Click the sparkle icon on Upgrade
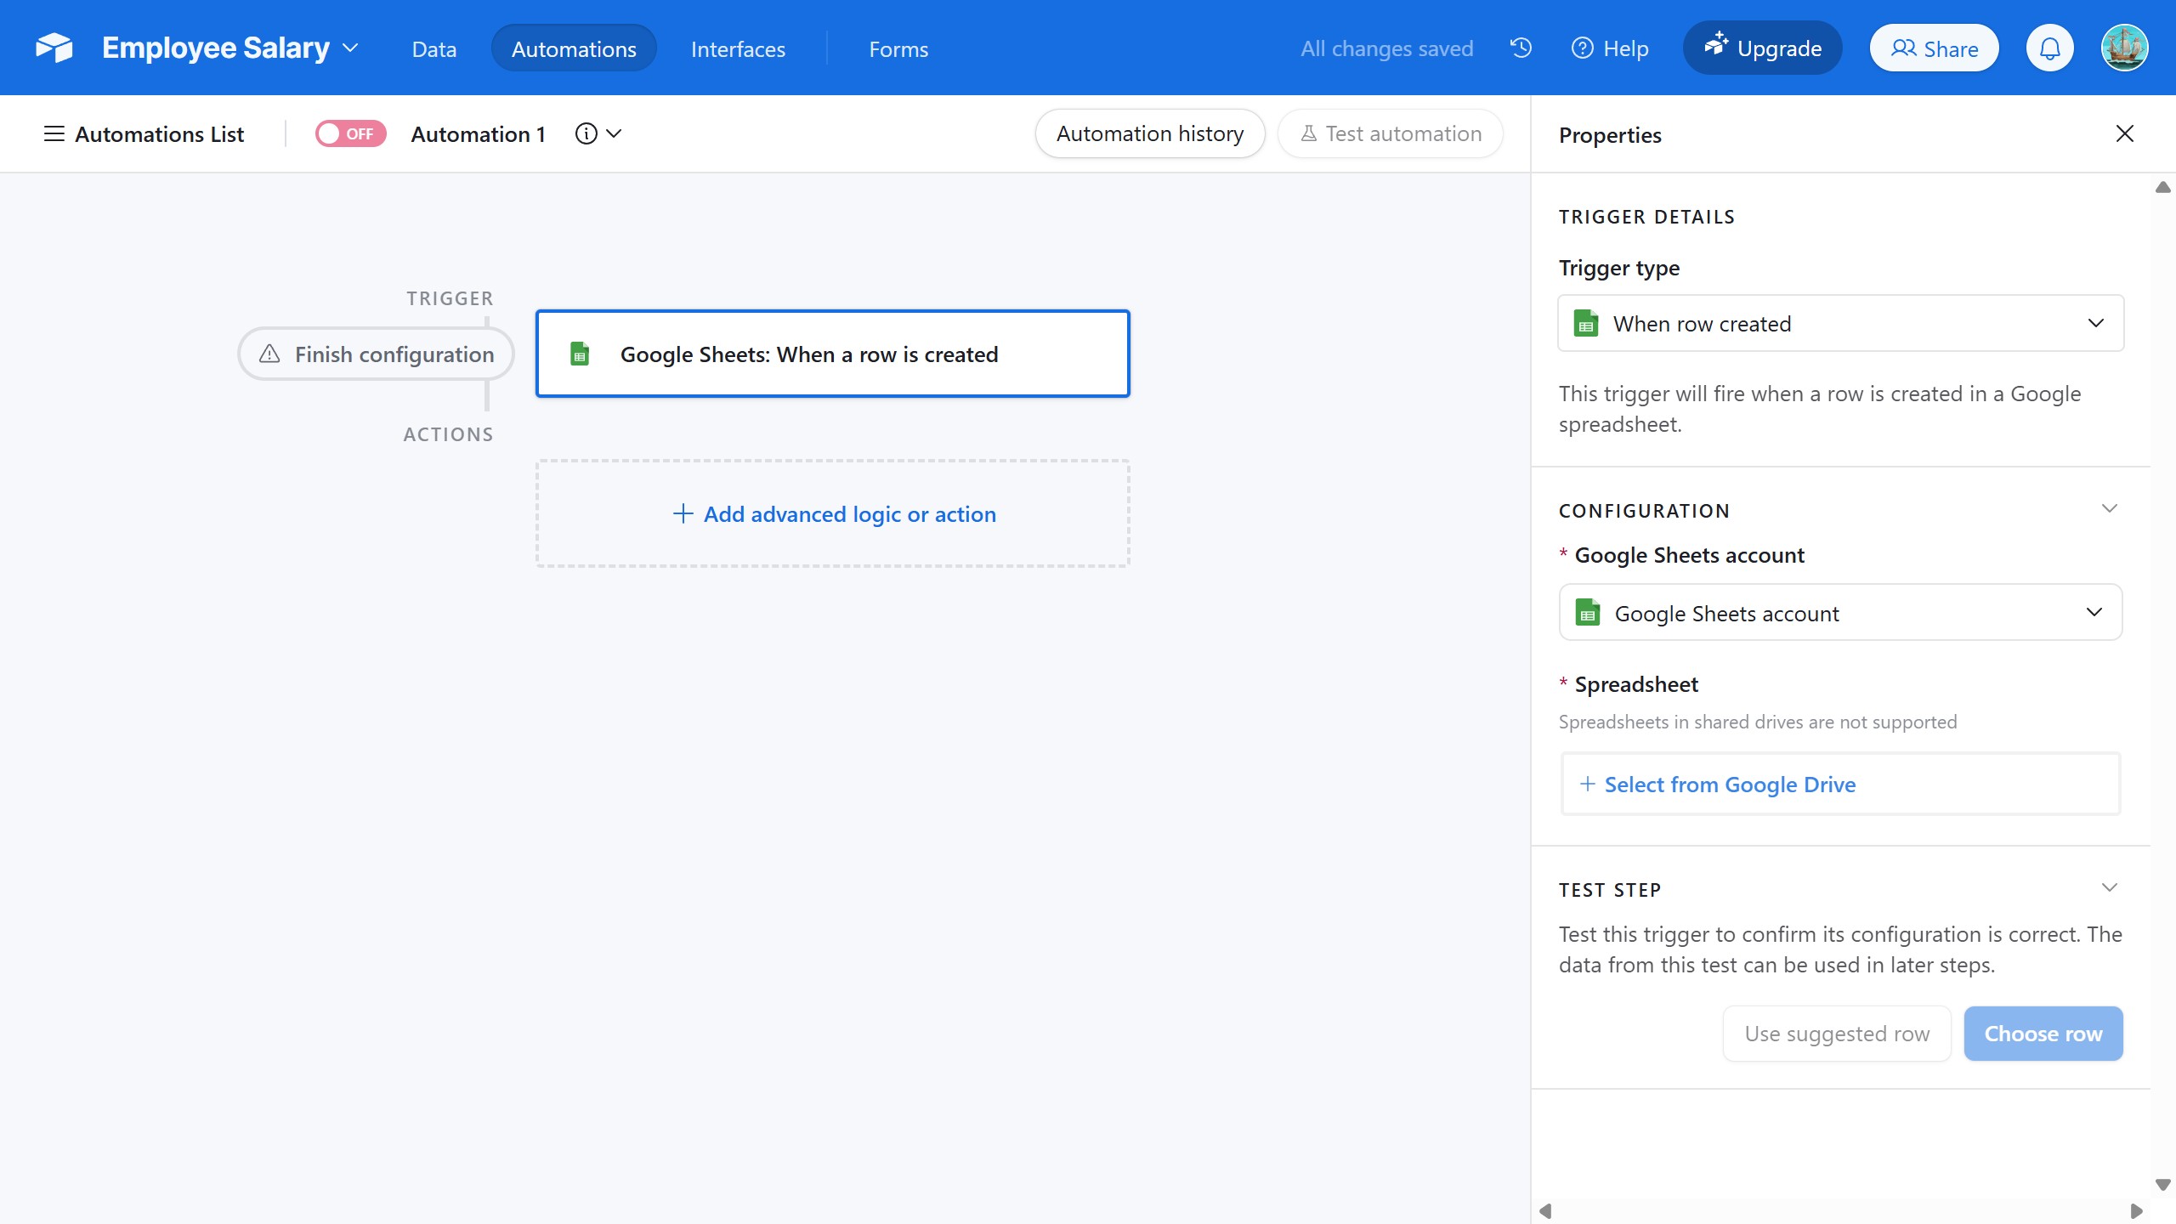 coord(1716,43)
